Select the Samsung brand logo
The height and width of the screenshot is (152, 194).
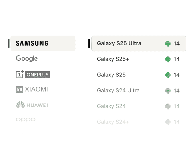click(32, 43)
